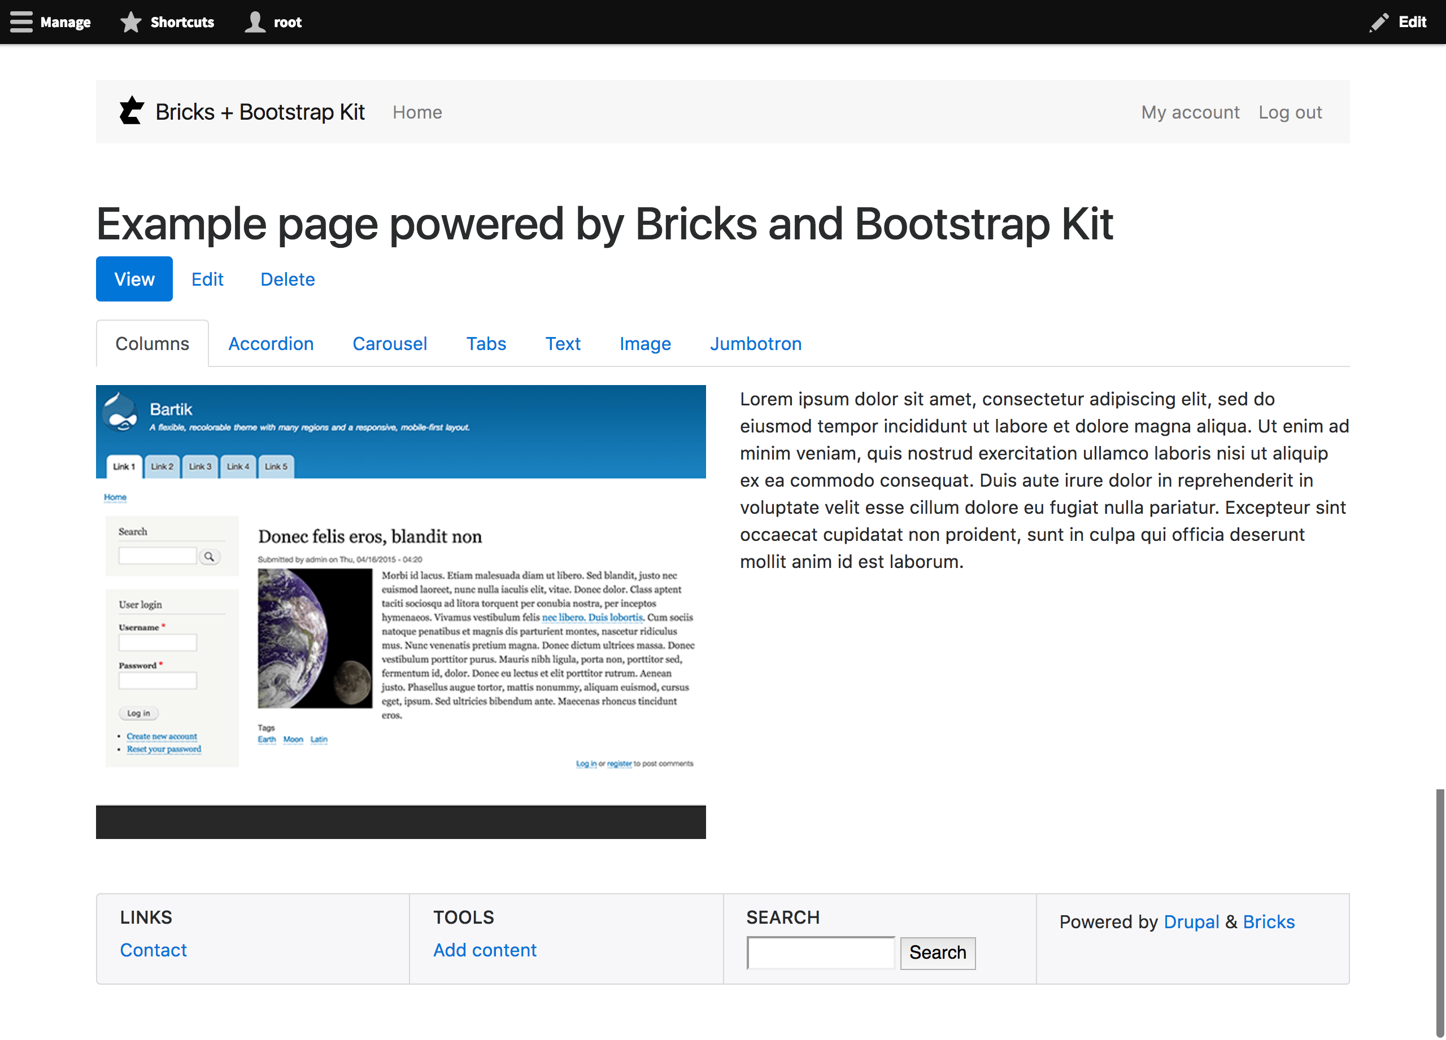Open the Shortcuts star icon

click(x=130, y=21)
